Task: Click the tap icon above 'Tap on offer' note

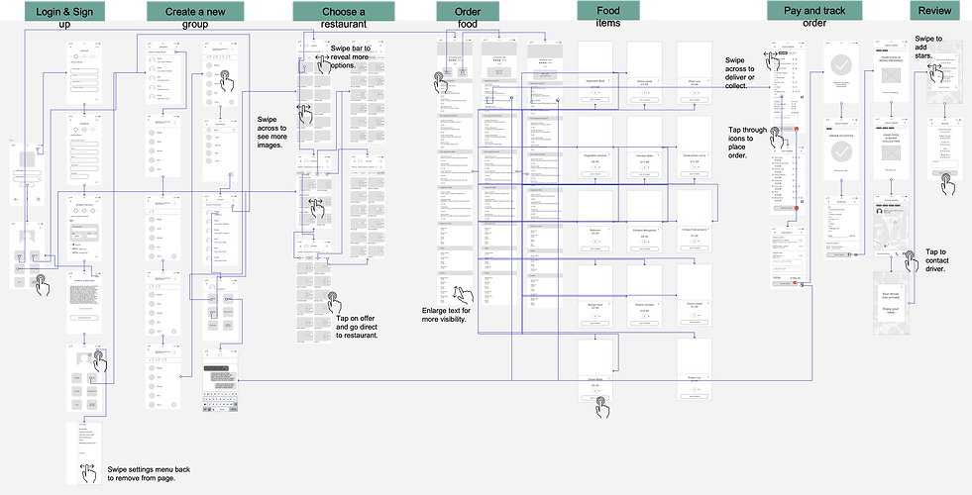Action: [333, 301]
